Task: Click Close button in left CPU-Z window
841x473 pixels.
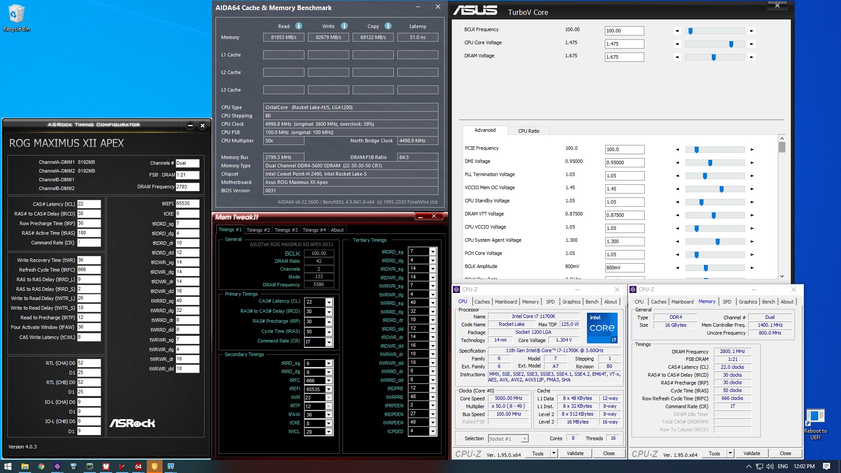Action: coord(609,453)
